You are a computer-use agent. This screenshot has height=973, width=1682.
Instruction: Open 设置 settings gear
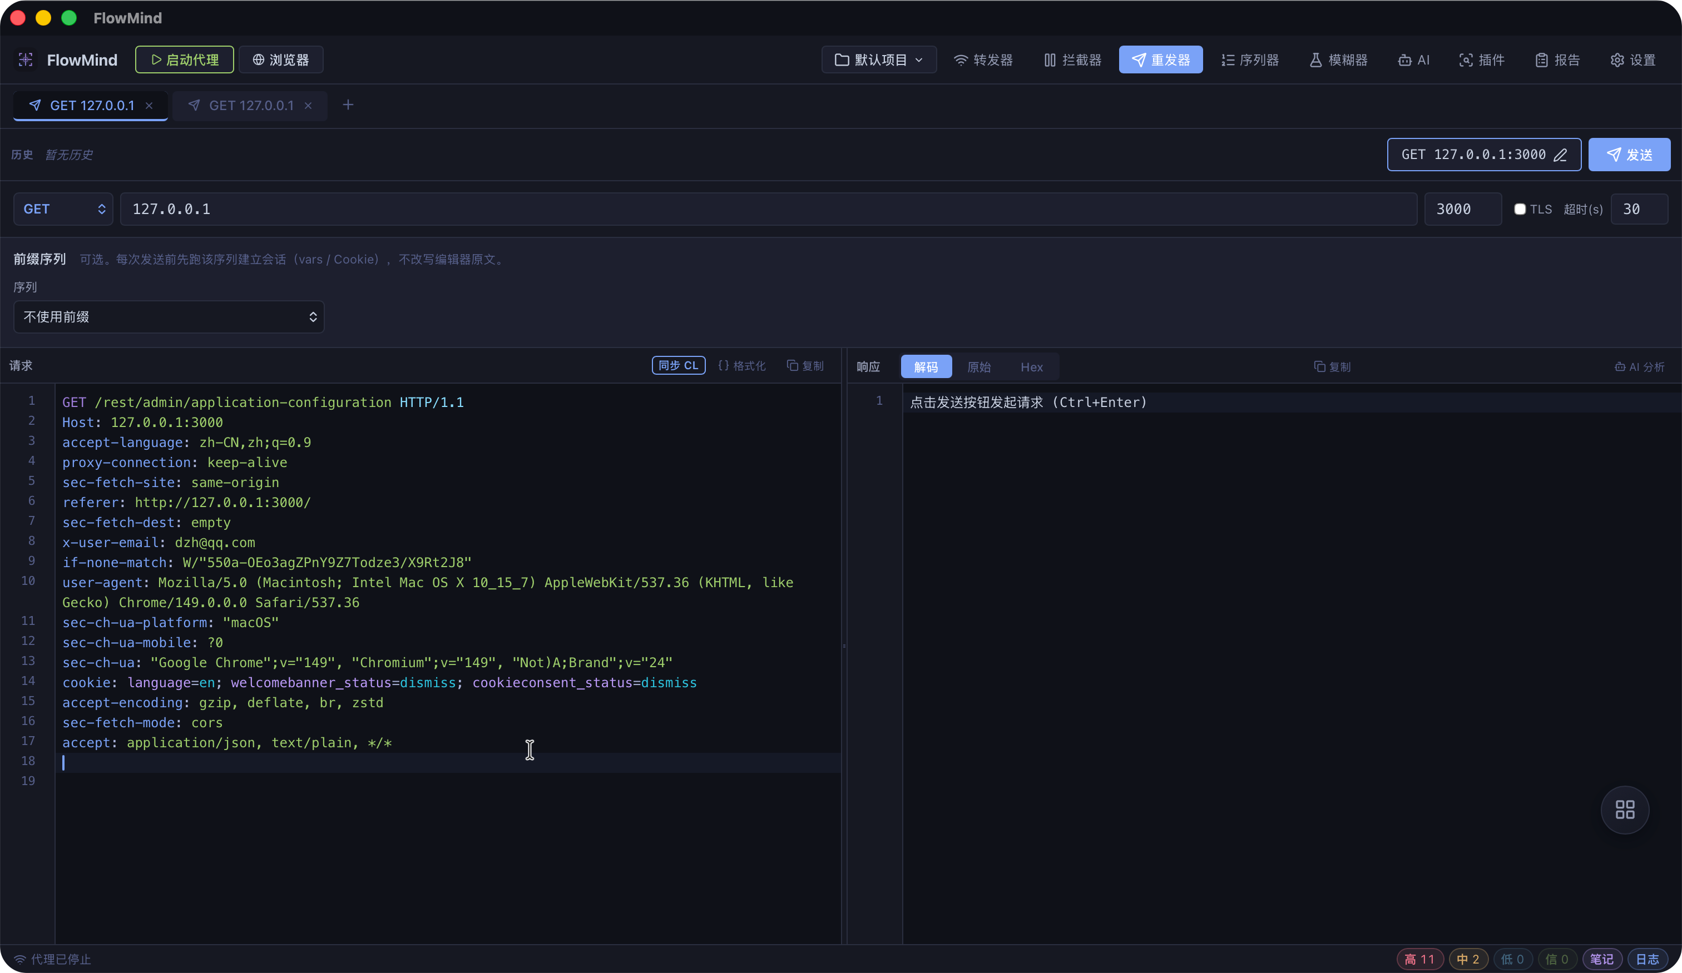[1632, 60]
